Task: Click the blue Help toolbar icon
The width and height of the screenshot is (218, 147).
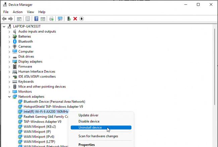Action: pos(36,19)
